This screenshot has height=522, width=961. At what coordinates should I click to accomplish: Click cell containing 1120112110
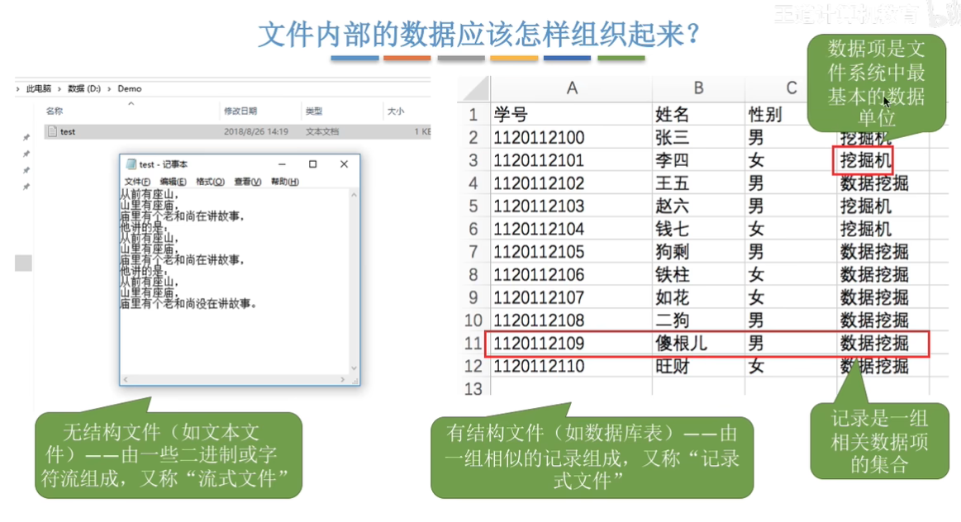pyautogui.click(x=571, y=366)
